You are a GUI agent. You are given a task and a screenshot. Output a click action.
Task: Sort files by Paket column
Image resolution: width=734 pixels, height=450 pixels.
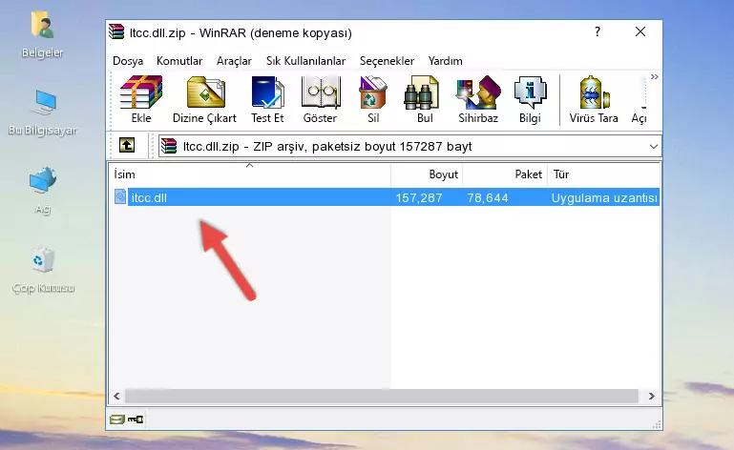pos(505,174)
